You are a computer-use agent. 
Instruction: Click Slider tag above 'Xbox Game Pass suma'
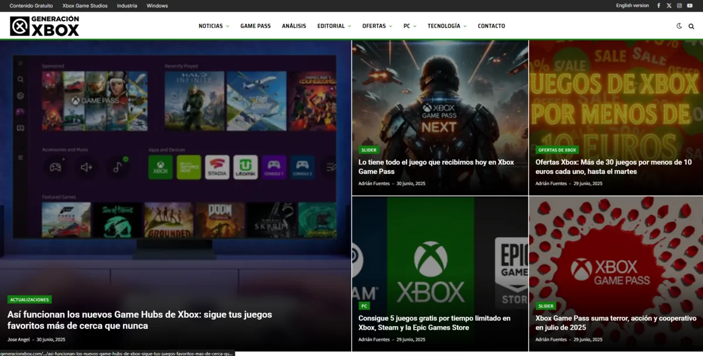point(546,306)
